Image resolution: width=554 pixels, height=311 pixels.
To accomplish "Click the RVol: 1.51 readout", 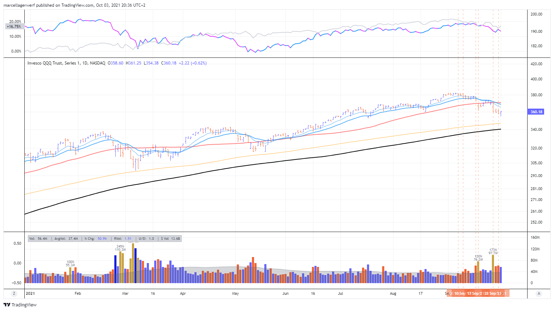I will tap(123, 239).
